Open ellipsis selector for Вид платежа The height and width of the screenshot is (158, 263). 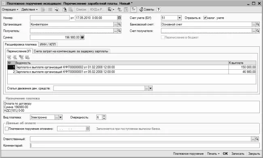(x=57, y=117)
